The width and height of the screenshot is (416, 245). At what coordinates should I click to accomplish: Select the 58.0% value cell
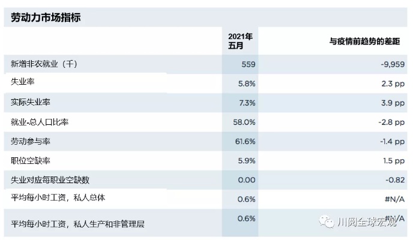click(x=245, y=122)
